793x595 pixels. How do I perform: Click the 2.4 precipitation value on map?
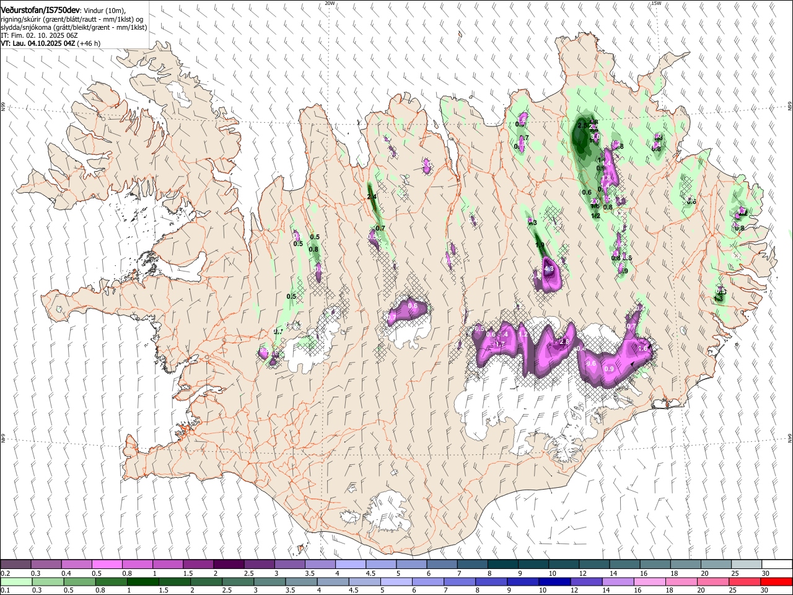[372, 196]
